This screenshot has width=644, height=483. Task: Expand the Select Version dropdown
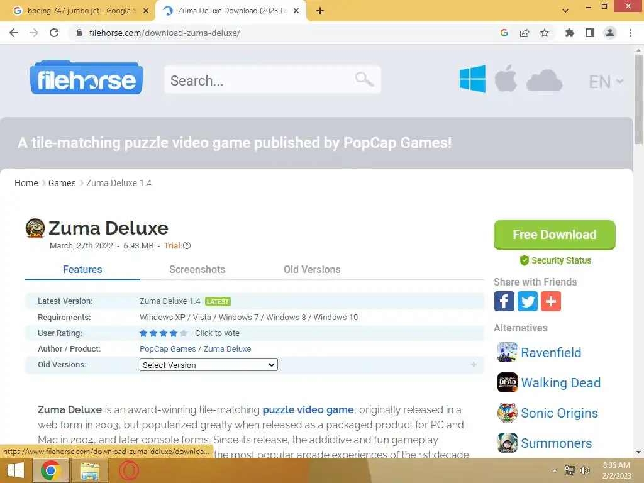coord(209,365)
